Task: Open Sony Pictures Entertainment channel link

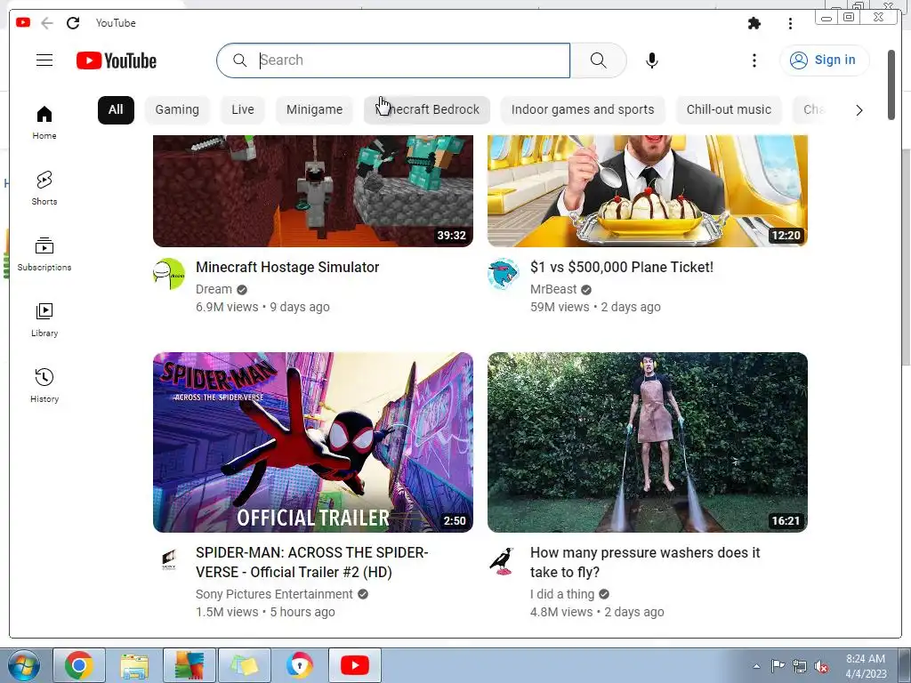Action: [x=274, y=594]
